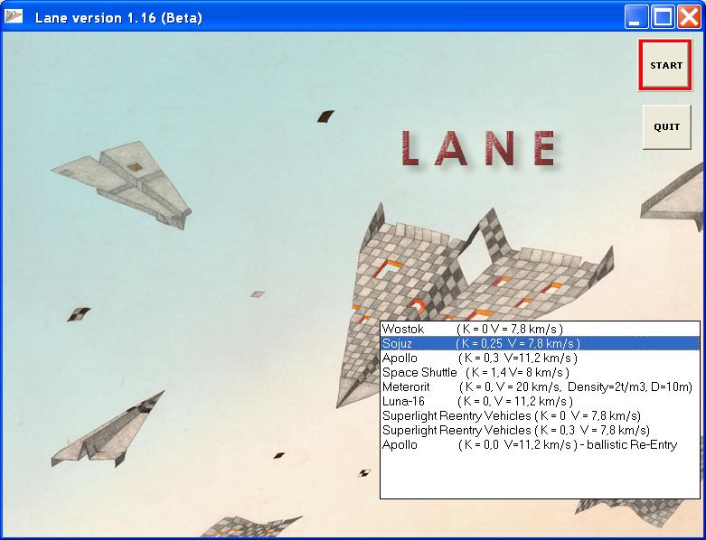The height and width of the screenshot is (540, 706).
Task: Click the Lane app icon in title bar
Action: pyautogui.click(x=14, y=17)
